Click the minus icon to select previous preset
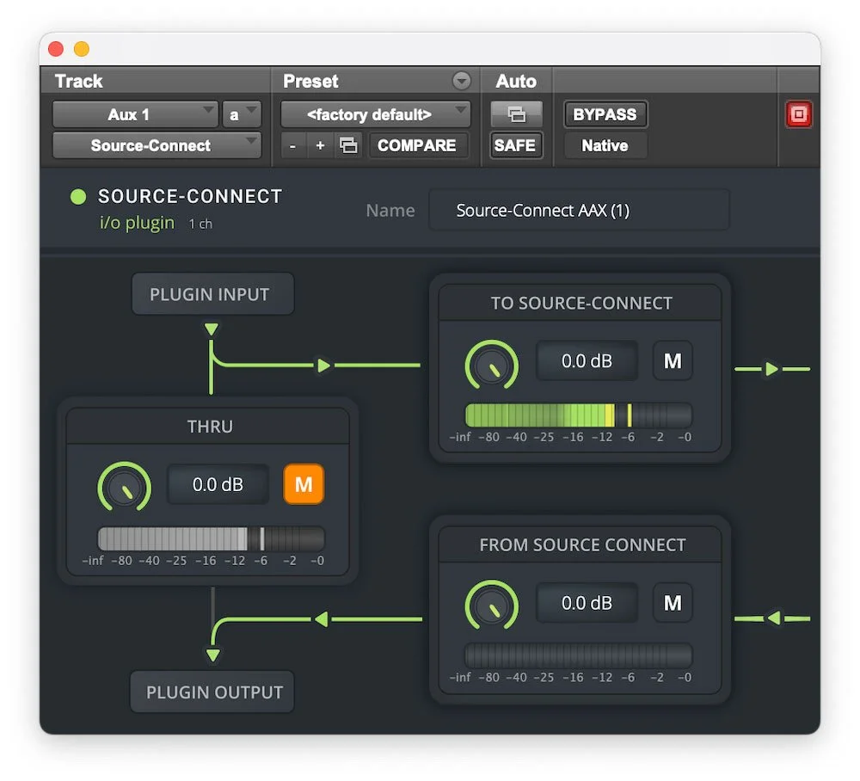This screenshot has width=860, height=781. 292,145
